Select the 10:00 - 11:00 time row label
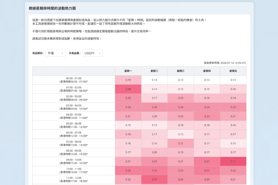278x185 pixels. [x=74, y=171]
